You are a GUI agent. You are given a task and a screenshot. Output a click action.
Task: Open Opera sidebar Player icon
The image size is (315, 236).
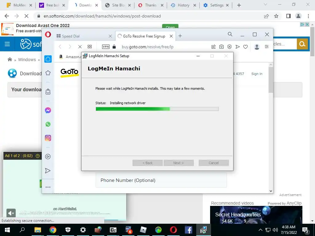pos(48,156)
